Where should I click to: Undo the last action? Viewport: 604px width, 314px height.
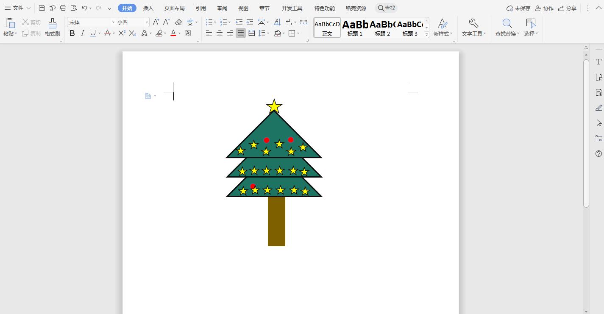pyautogui.click(x=84, y=8)
